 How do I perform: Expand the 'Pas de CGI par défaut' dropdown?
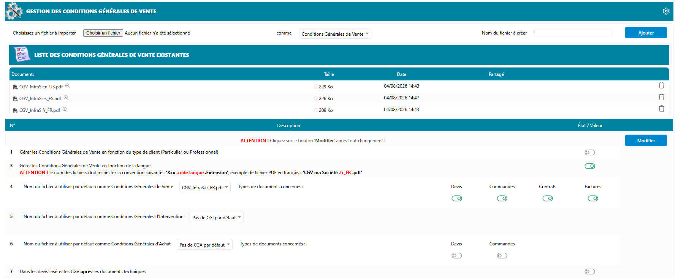coord(217,217)
